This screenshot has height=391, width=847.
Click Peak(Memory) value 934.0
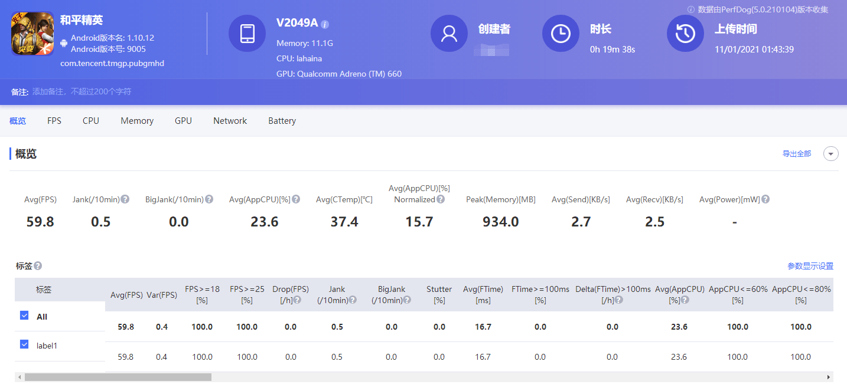click(x=500, y=222)
